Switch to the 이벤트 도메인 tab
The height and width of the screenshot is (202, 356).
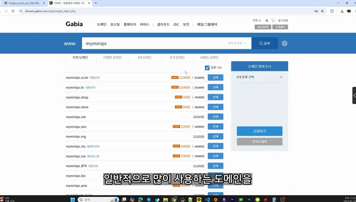pos(112,58)
